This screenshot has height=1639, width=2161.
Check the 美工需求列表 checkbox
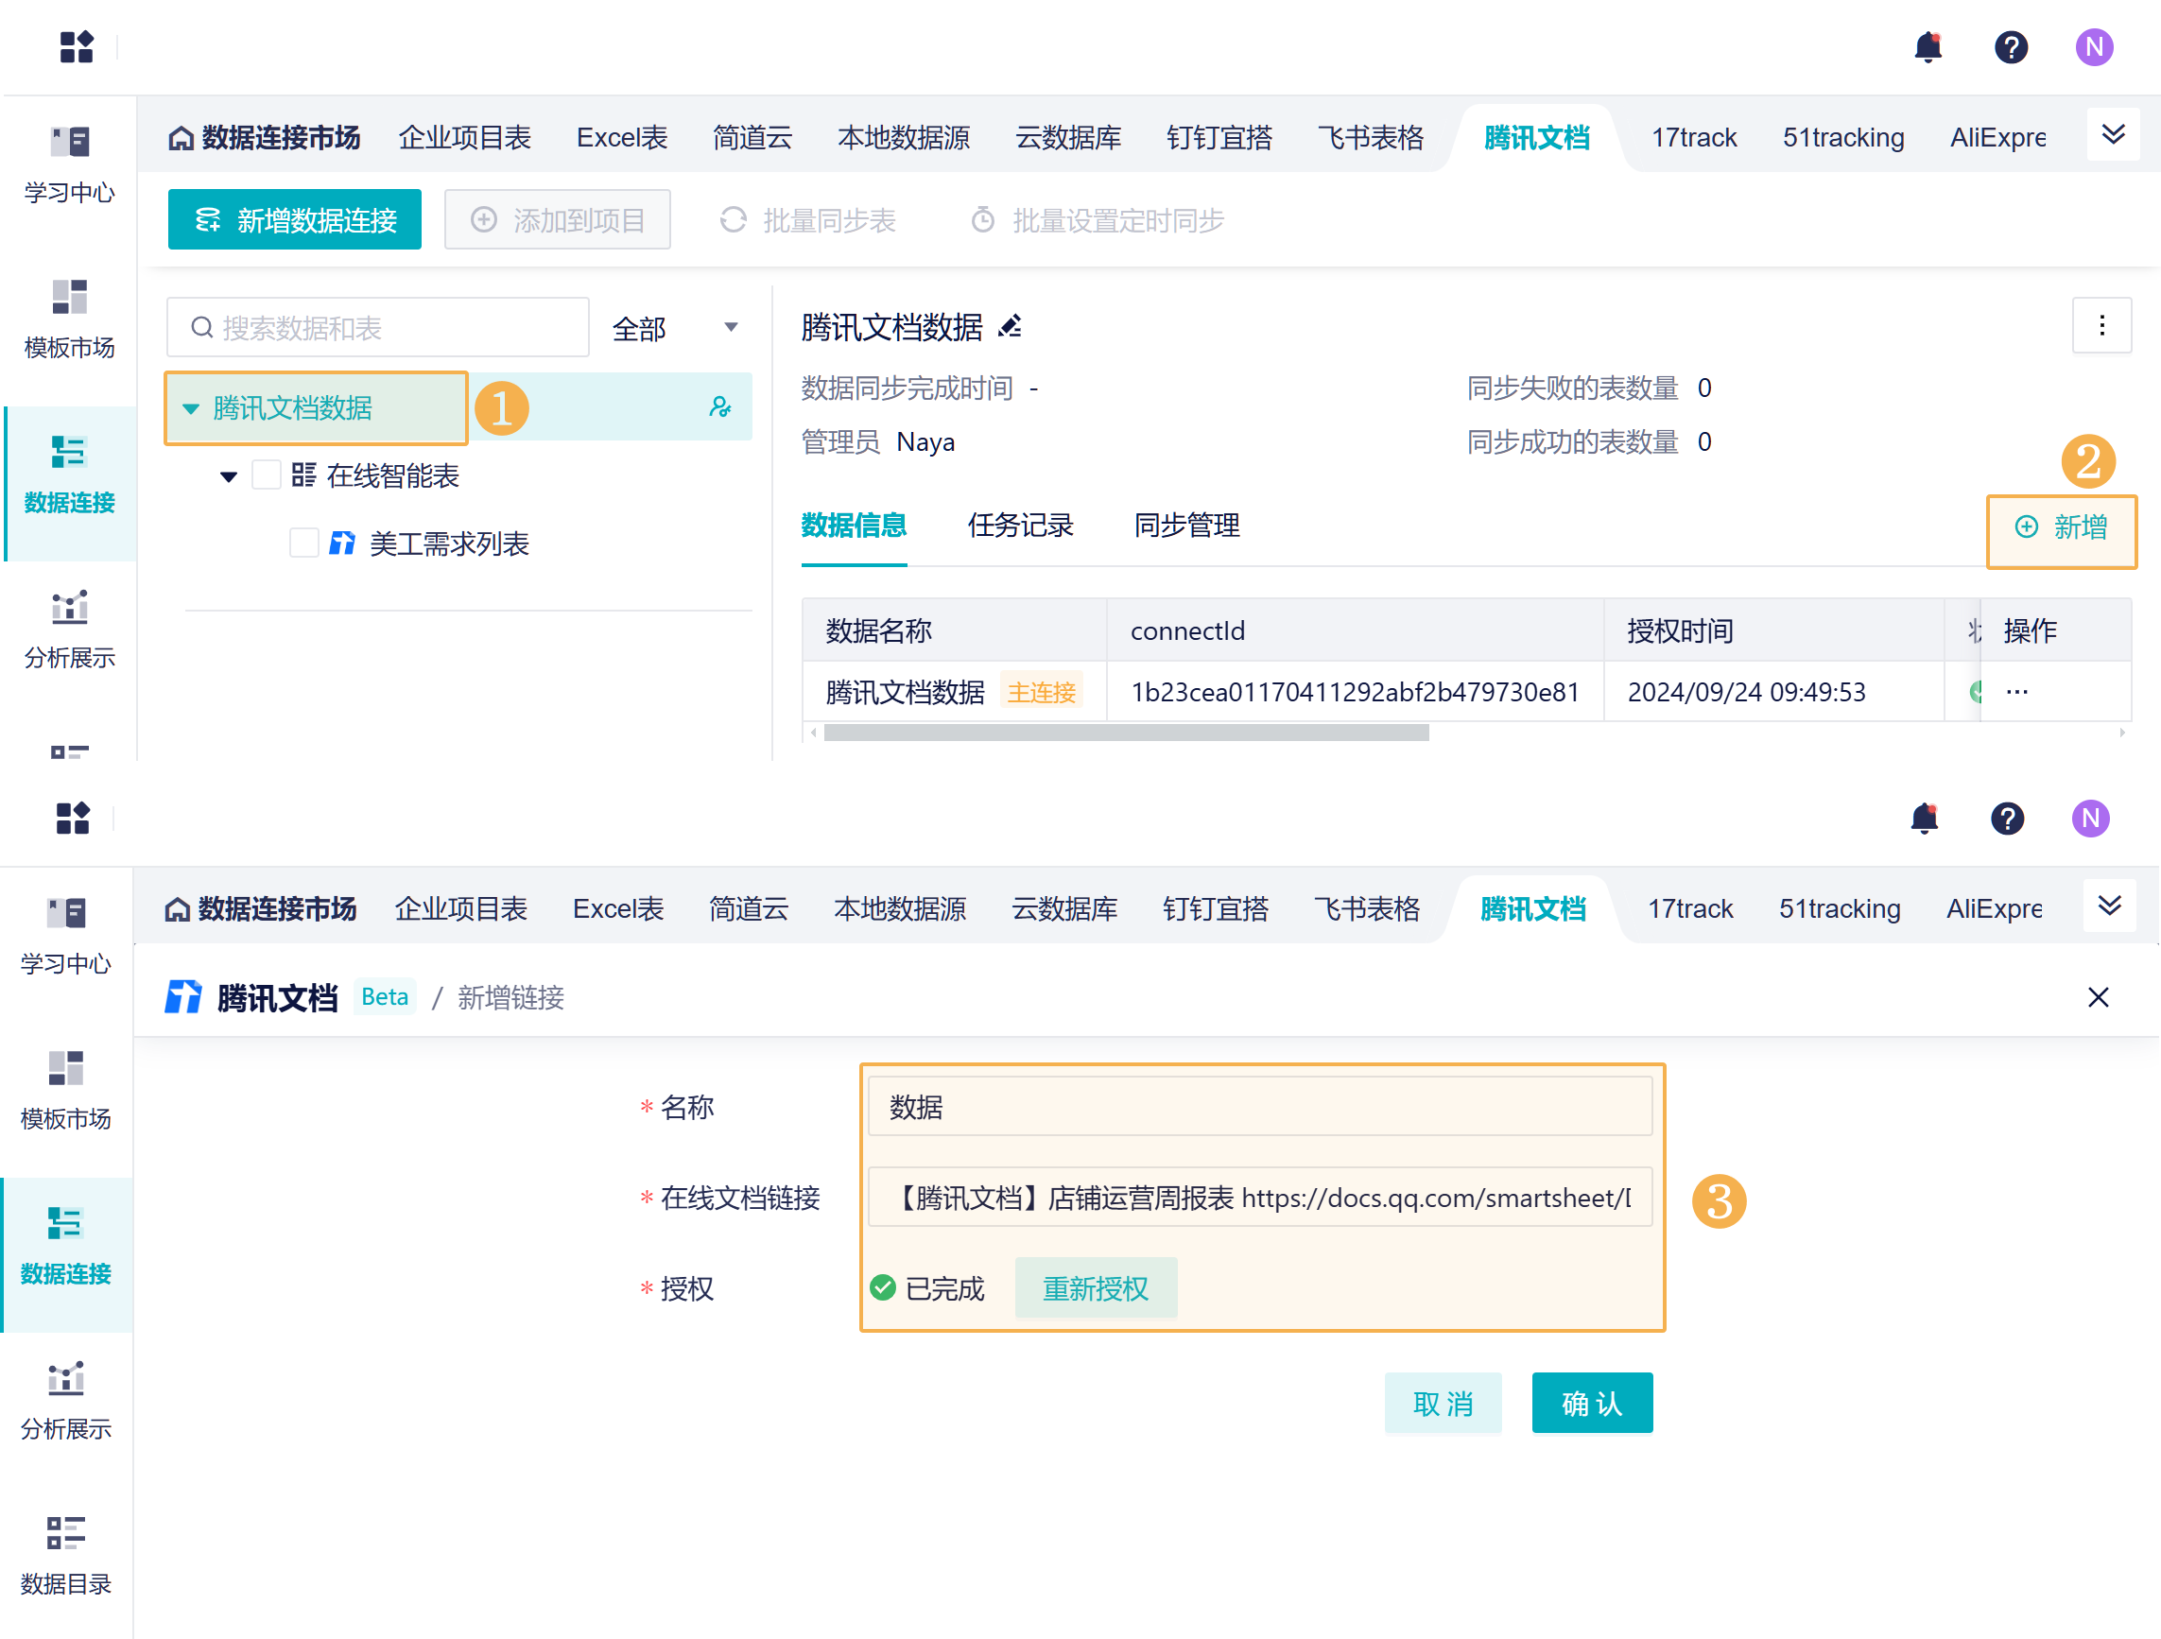[x=303, y=543]
